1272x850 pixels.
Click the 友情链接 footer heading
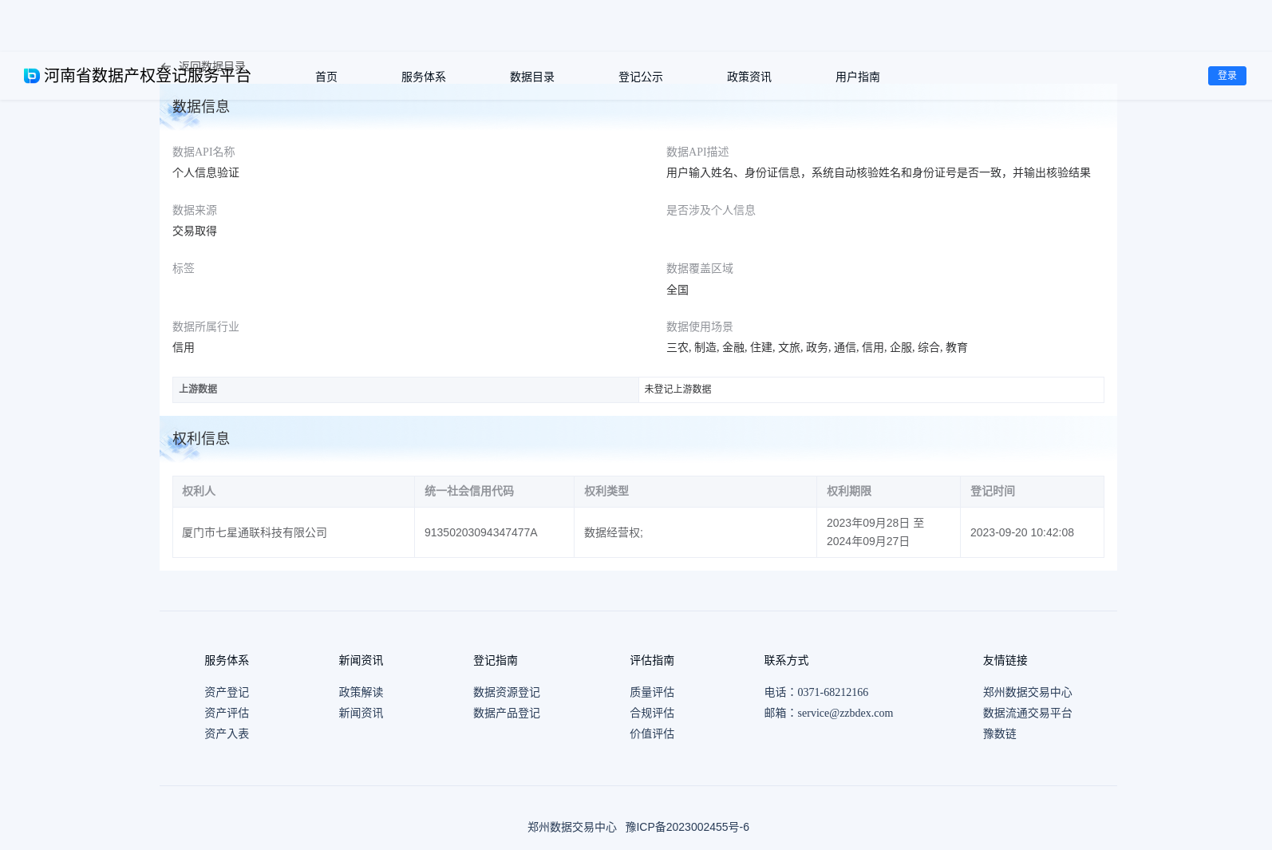coord(1005,660)
